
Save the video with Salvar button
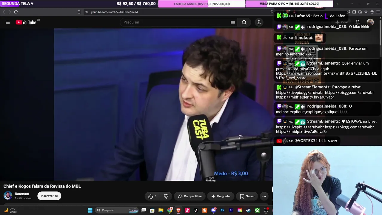coord(247,196)
